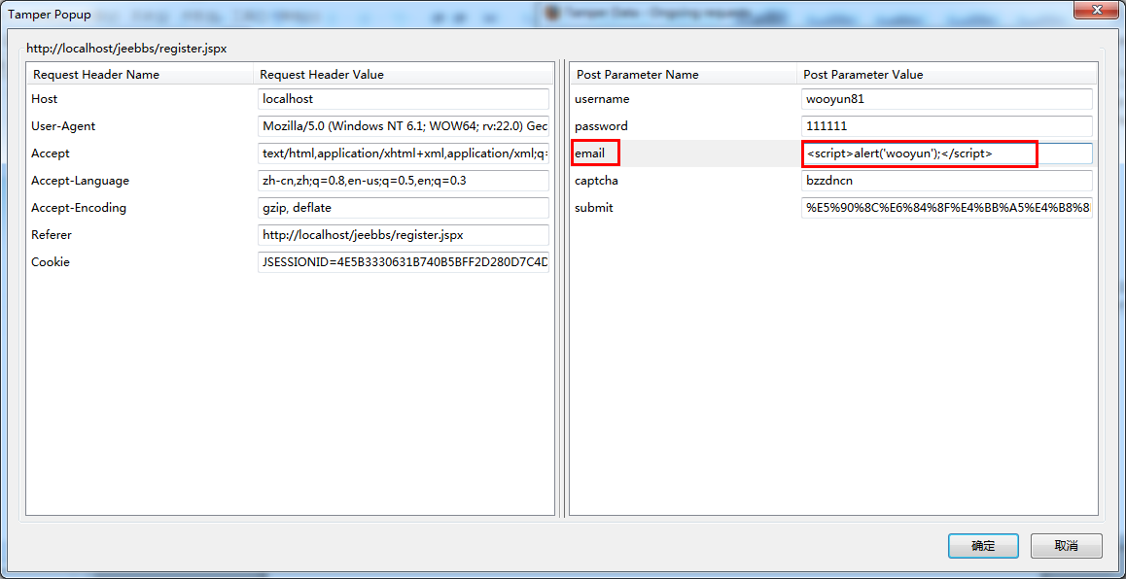Select the email parameter label
The height and width of the screenshot is (579, 1126).
coord(590,153)
